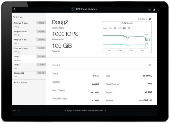The image size is (170, 124).
Task: Set chart zoom to 1w
Action: 120,28
